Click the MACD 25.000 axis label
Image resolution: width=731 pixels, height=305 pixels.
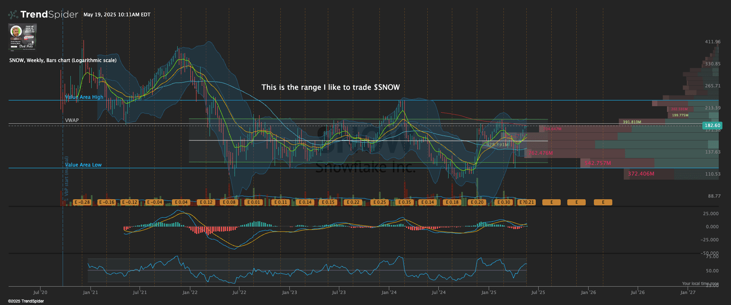point(711,214)
